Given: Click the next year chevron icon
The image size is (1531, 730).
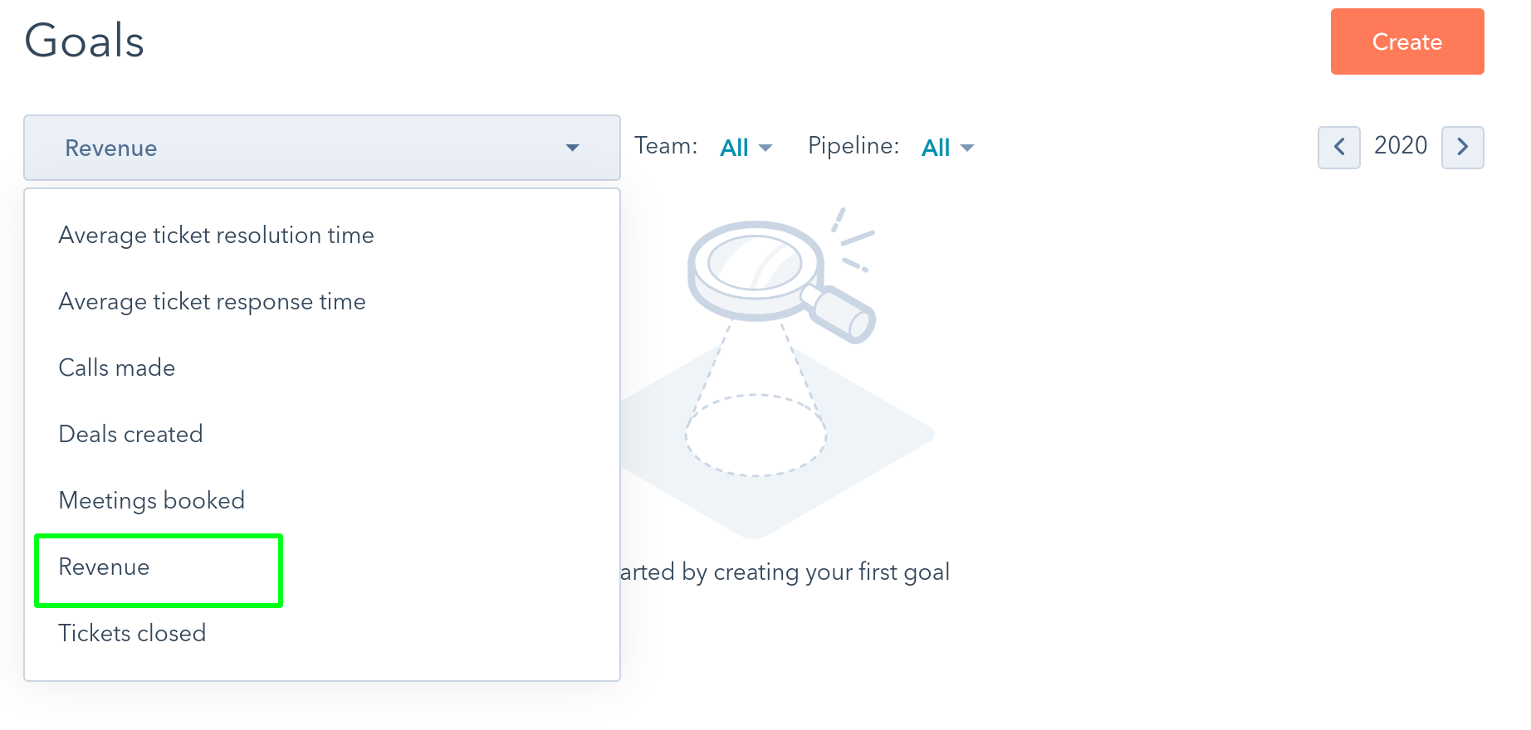Looking at the screenshot, I should 1463,147.
